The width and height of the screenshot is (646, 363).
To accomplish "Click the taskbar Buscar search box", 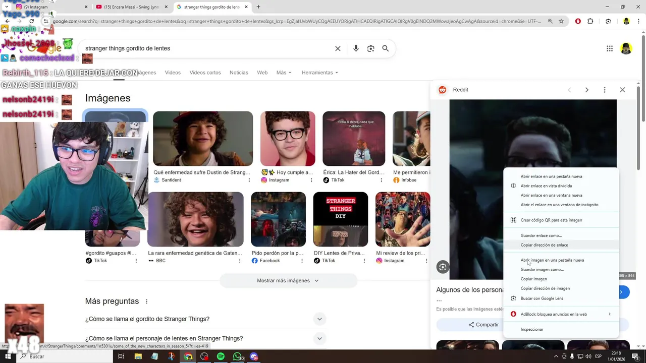I will coord(66,356).
